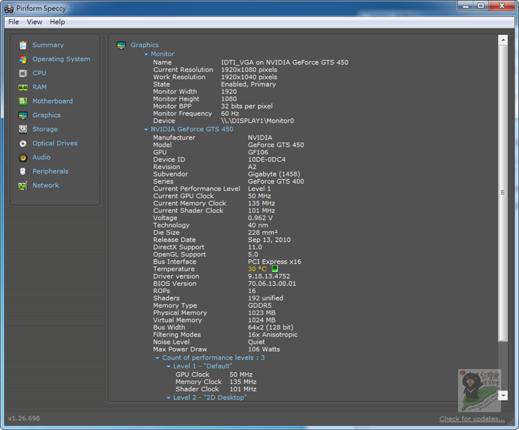Viewport: 519px width, 430px height.
Task: Open the Network section
Action: click(x=46, y=185)
